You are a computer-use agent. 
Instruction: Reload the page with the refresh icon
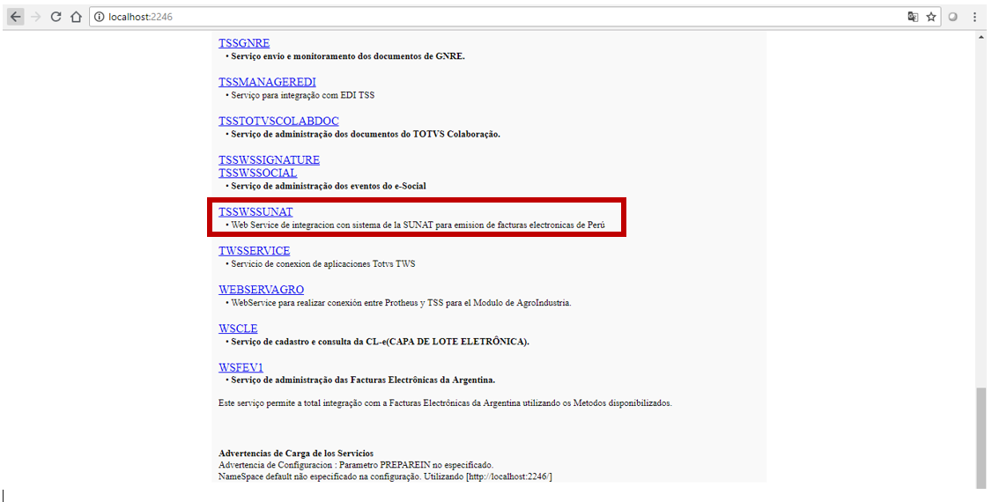pos(56,17)
